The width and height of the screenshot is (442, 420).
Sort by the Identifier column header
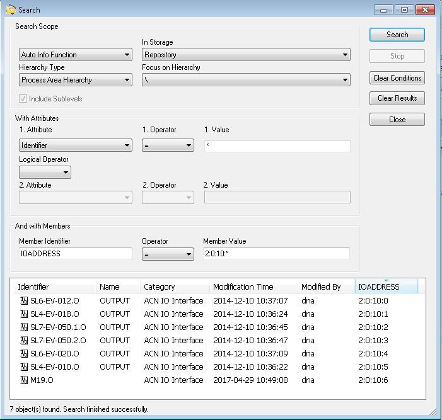[55, 287]
